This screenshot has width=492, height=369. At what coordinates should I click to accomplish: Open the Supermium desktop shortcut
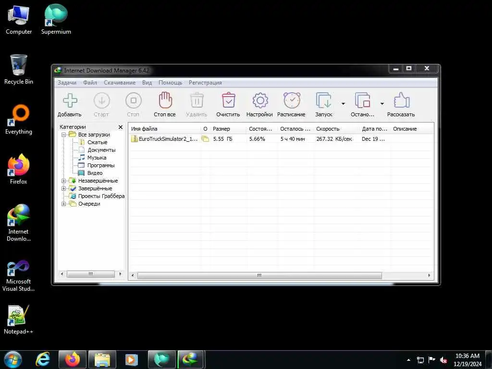coord(56,19)
